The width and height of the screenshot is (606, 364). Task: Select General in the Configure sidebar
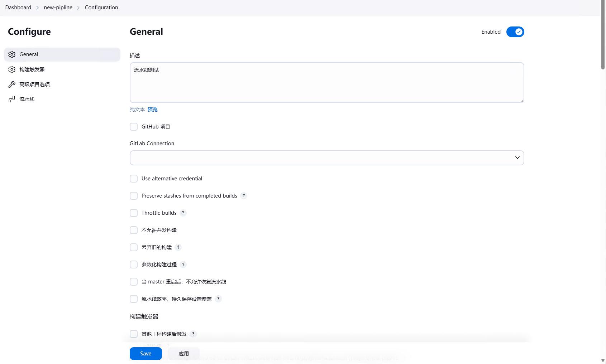pos(62,54)
